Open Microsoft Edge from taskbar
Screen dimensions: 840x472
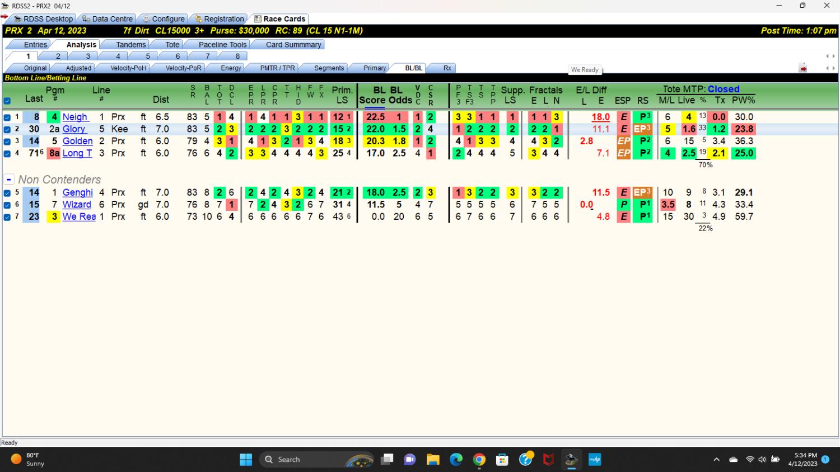click(x=456, y=460)
